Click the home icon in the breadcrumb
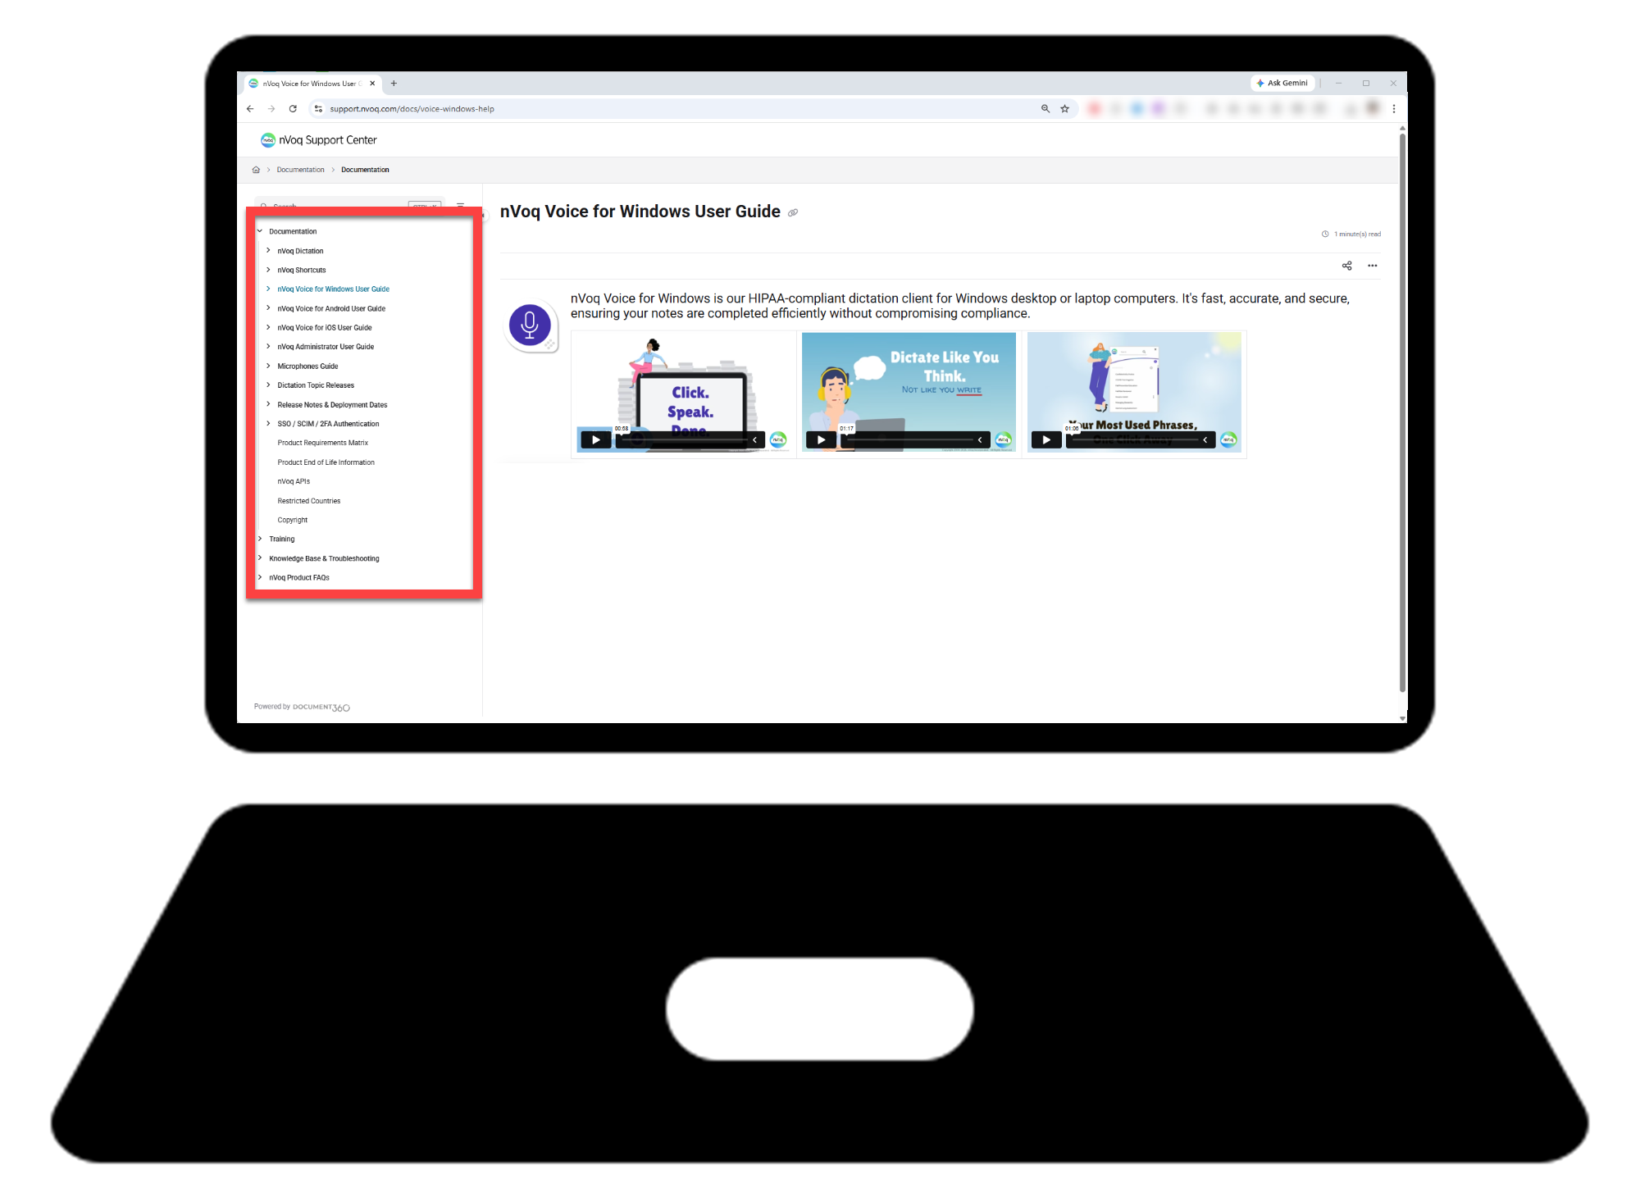Image resolution: width=1640 pixels, height=1179 pixels. tap(255, 170)
